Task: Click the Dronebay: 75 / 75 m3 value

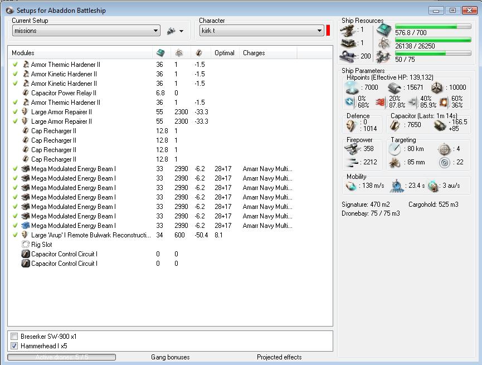Action: click(371, 213)
